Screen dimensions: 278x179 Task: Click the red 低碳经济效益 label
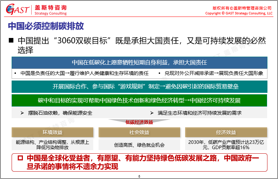pyautogui.click(x=139, y=122)
